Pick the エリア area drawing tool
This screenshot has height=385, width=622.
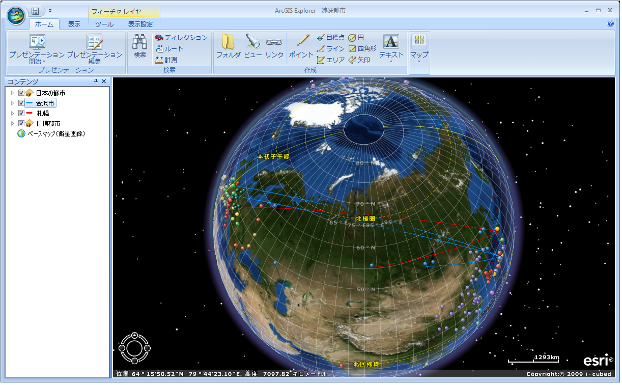(x=330, y=60)
